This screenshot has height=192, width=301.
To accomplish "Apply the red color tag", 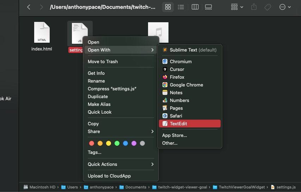I will [x=92, y=143].
